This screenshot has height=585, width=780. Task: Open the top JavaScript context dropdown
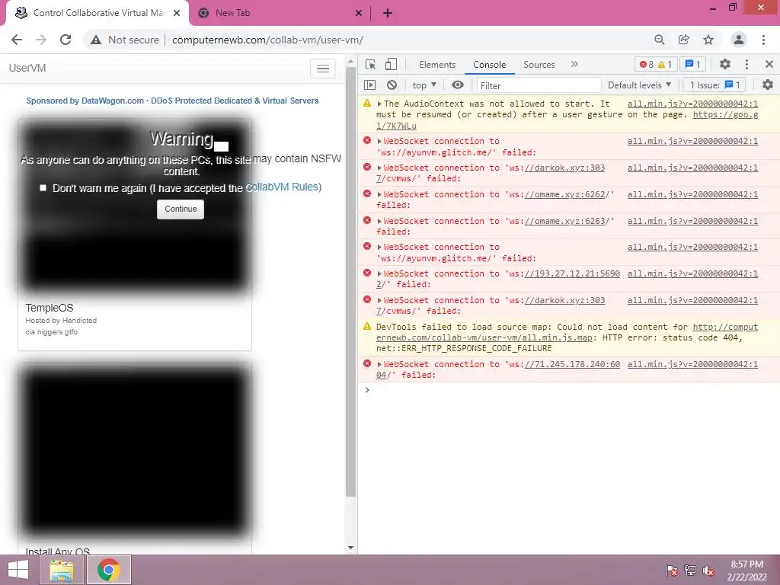[x=424, y=85]
